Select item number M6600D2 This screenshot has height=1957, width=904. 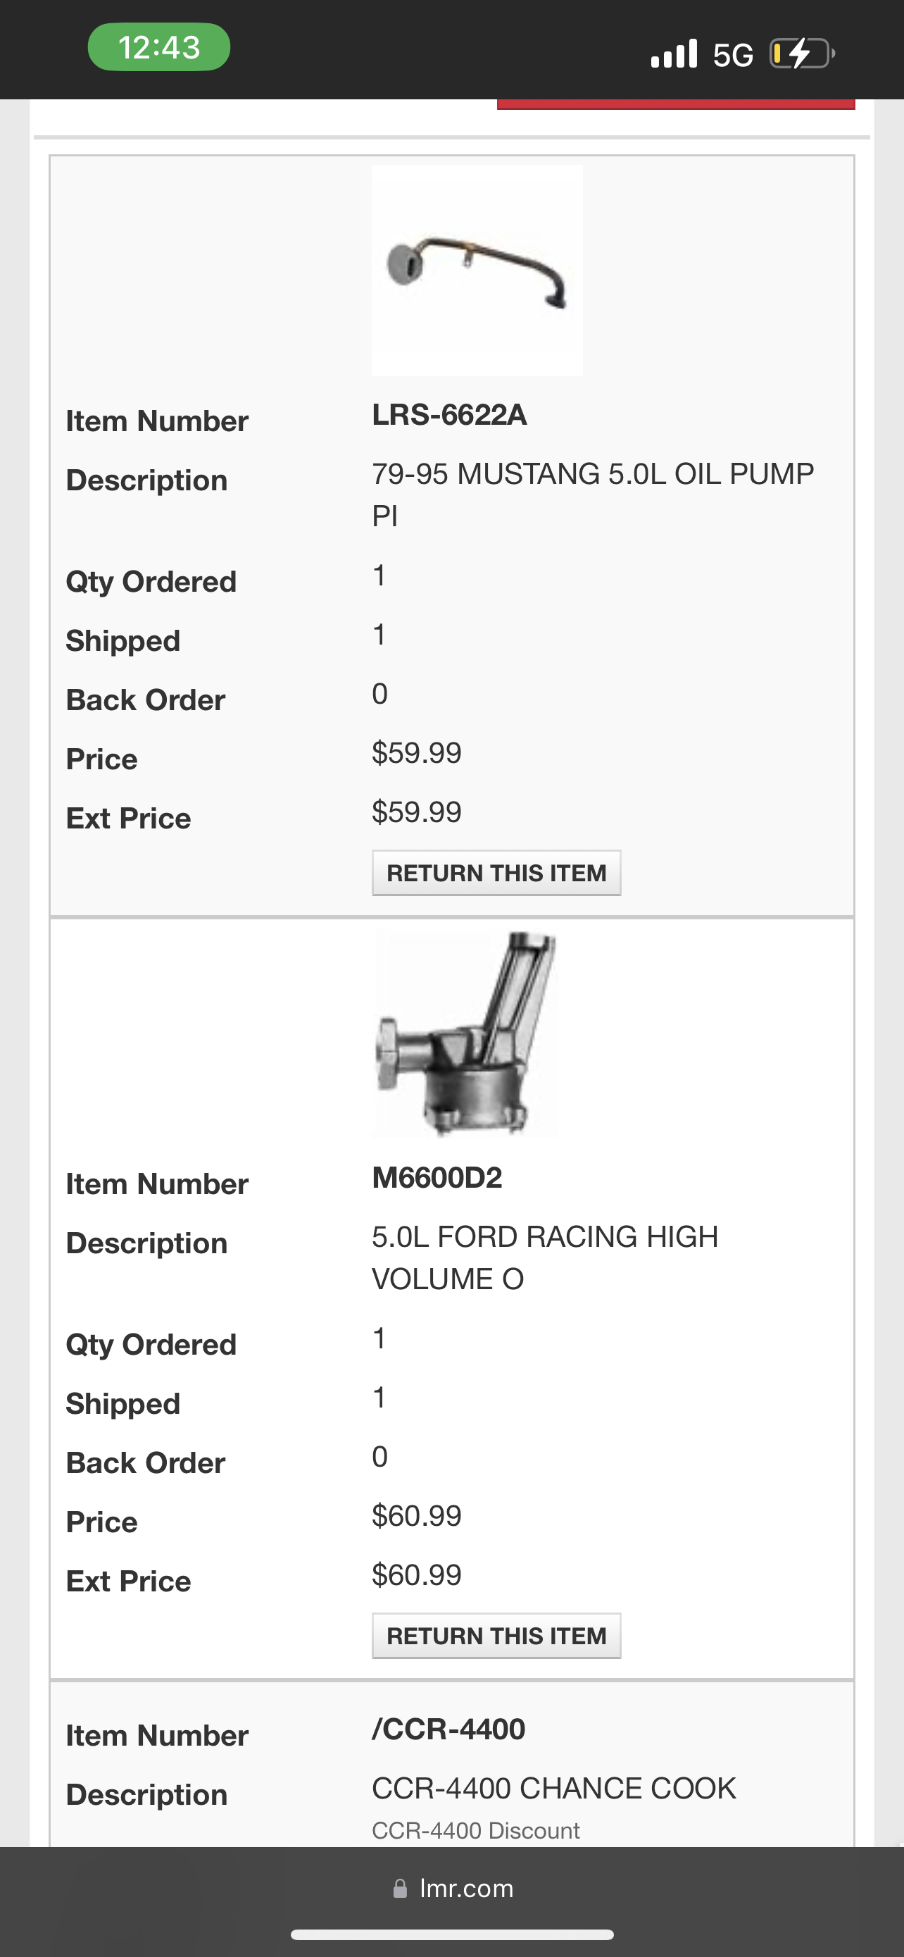click(437, 1178)
